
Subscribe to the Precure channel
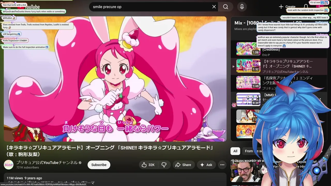(x=99, y=165)
